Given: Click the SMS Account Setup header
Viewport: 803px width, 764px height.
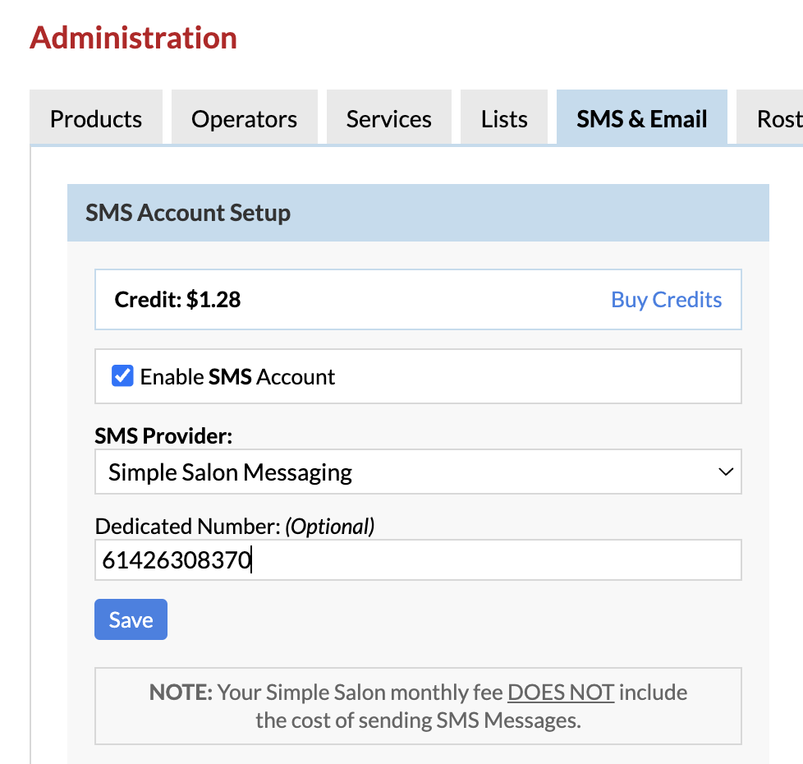Looking at the screenshot, I should click(418, 213).
